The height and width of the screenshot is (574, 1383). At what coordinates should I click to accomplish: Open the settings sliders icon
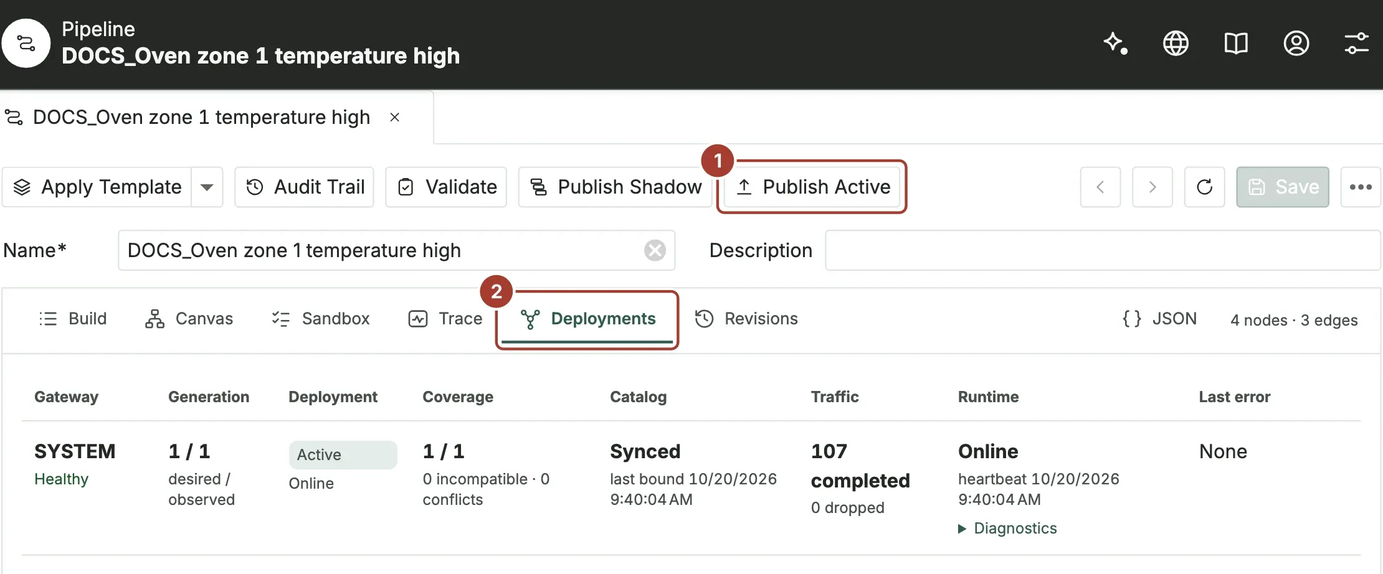pyautogui.click(x=1356, y=43)
